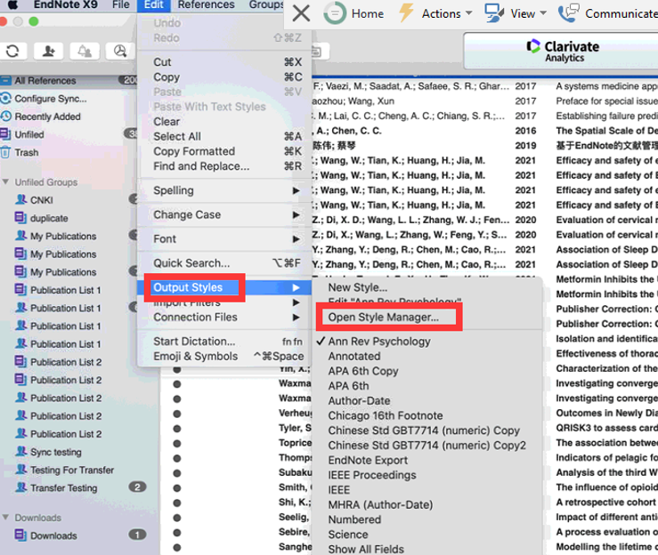
Task: Click the Configure Sync sidebar icon
Action: (5, 99)
